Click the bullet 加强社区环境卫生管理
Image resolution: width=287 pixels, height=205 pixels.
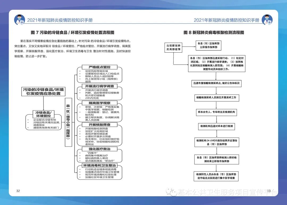coord(99,177)
